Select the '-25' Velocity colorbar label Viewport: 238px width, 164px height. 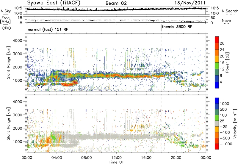[223, 126]
